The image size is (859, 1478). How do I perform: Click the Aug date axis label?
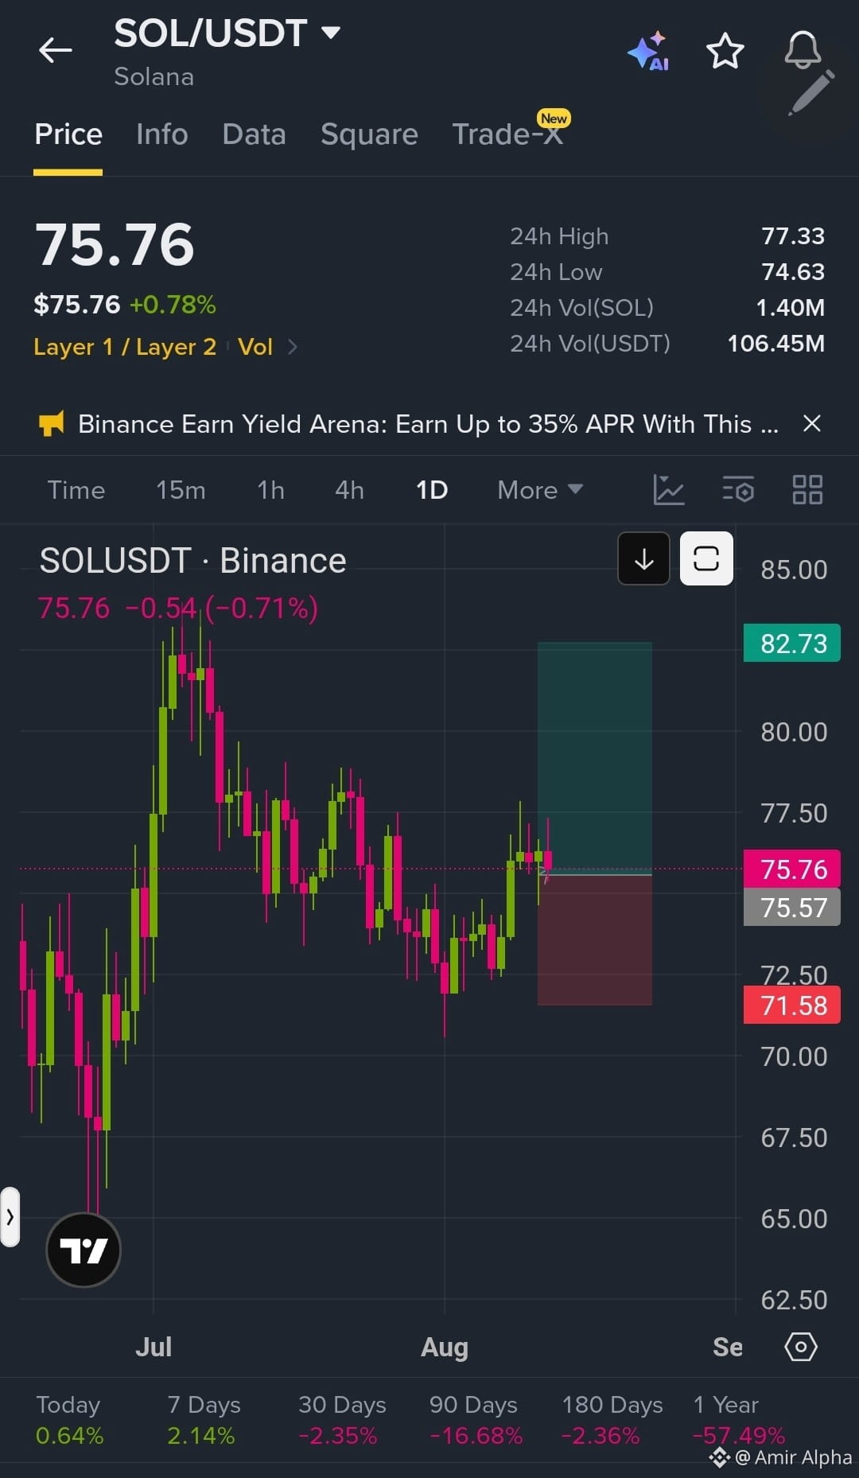445,1347
